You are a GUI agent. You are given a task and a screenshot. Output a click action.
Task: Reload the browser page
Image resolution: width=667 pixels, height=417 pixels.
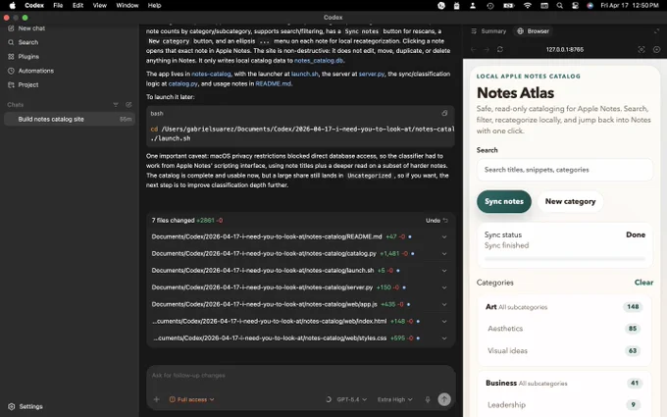[x=500, y=49]
